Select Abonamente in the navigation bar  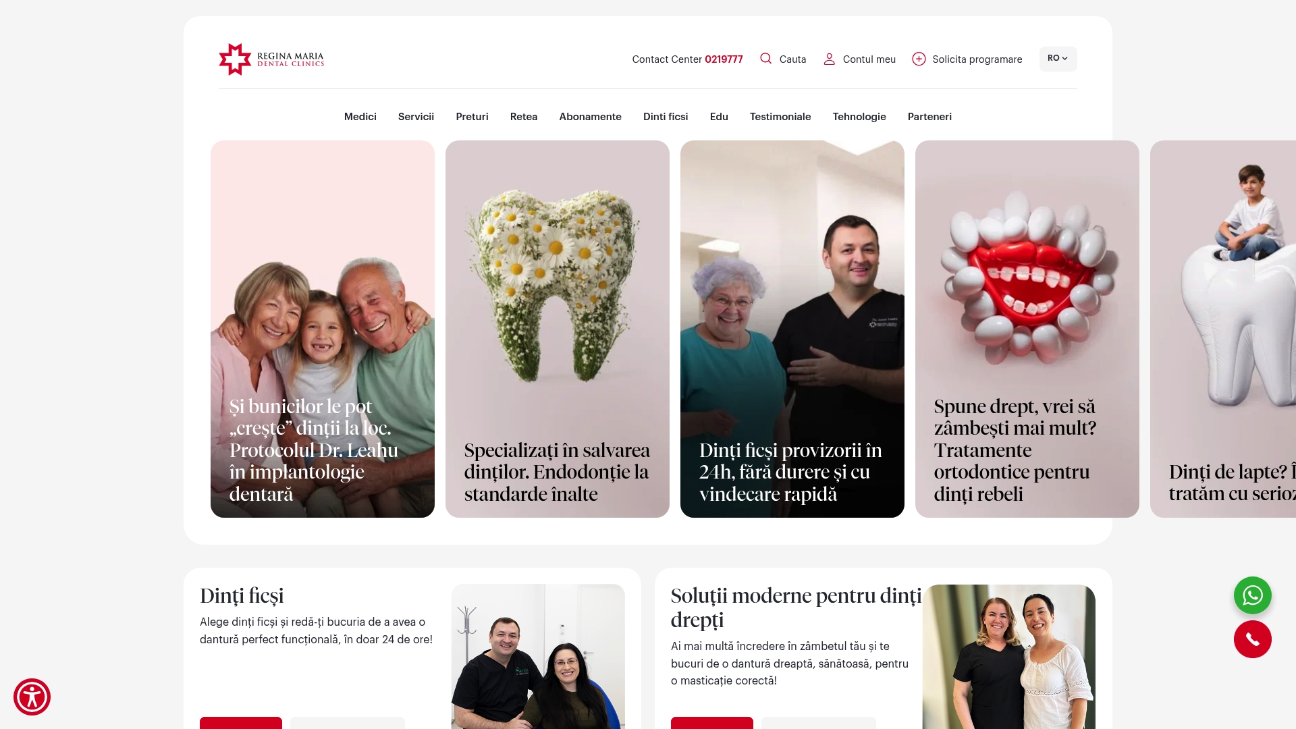pos(590,117)
